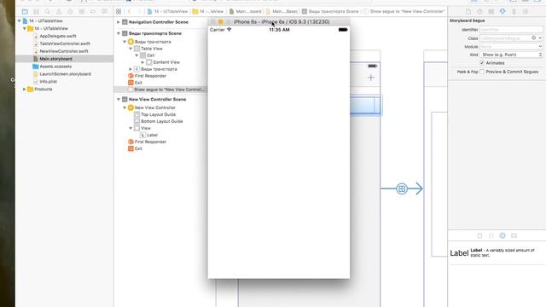The image size is (546, 307).
Task: Show the Attributes inspector
Action: coord(502,11)
